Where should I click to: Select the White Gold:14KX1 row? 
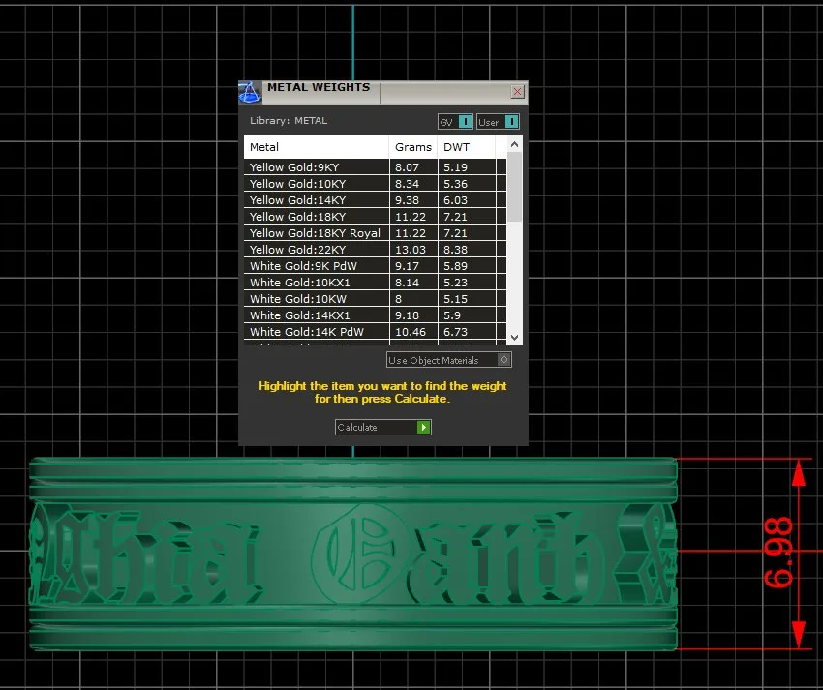coord(375,315)
